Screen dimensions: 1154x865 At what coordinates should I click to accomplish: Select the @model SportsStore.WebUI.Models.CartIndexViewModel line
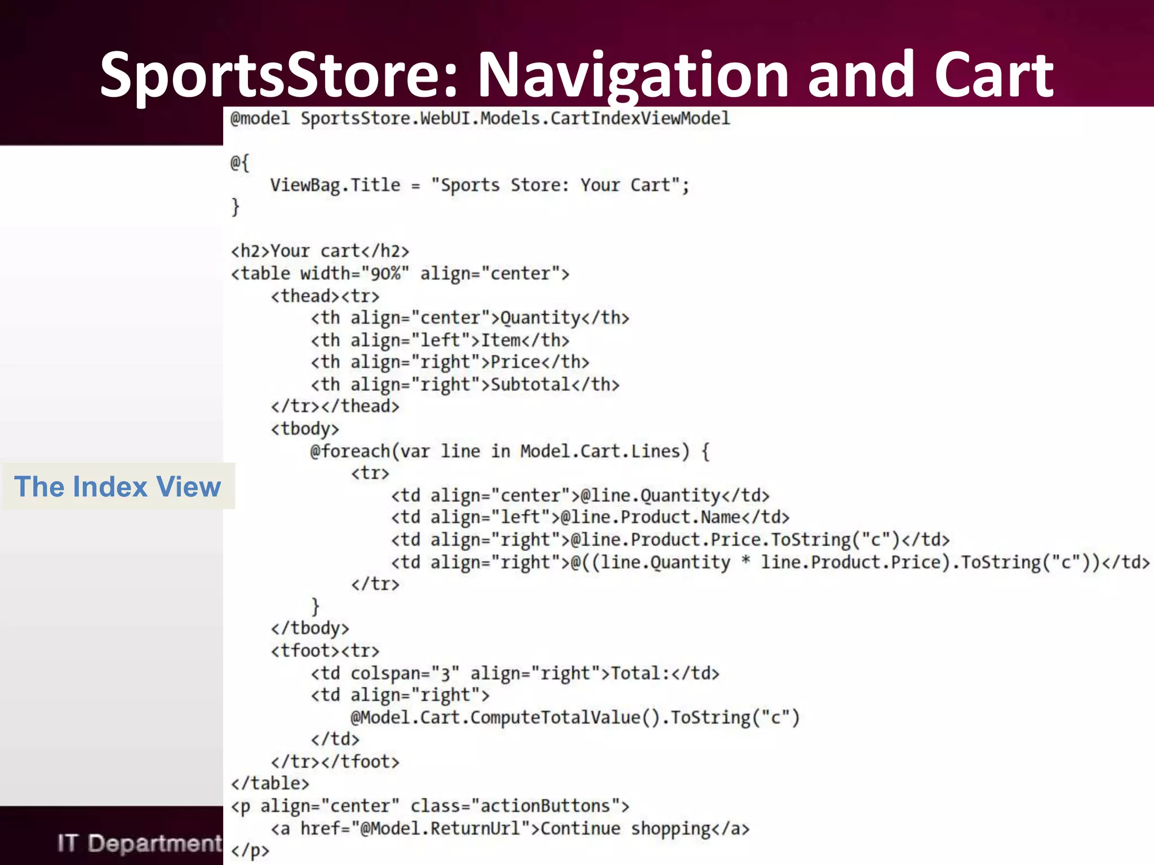(x=480, y=118)
